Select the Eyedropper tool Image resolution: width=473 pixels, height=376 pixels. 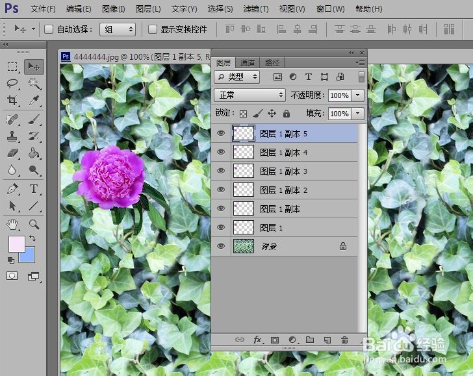coord(34,101)
